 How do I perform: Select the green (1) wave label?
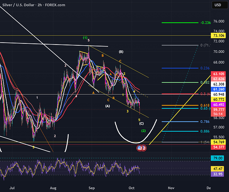85,38
